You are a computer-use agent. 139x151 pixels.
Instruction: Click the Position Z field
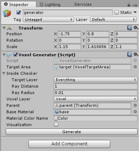coord(126,34)
